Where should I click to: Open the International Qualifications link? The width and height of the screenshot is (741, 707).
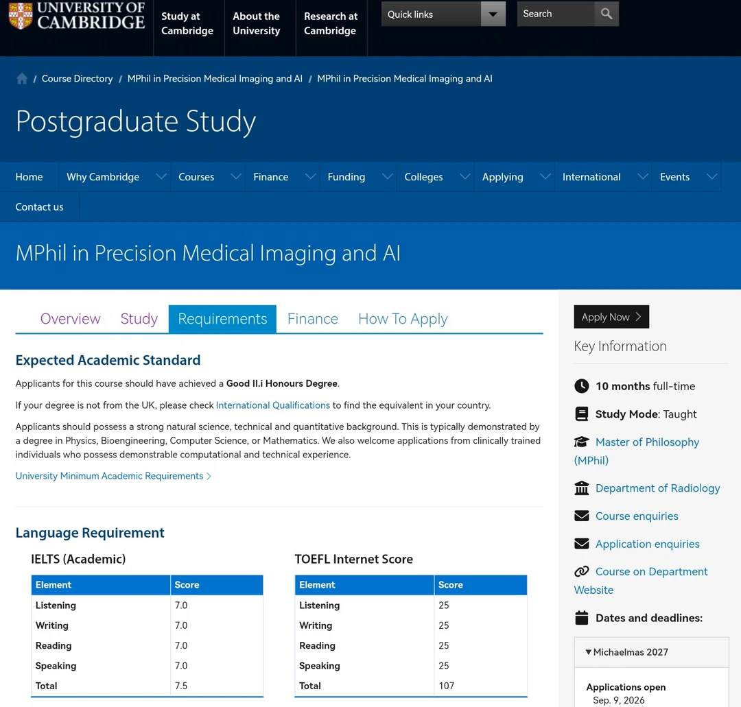coord(272,405)
